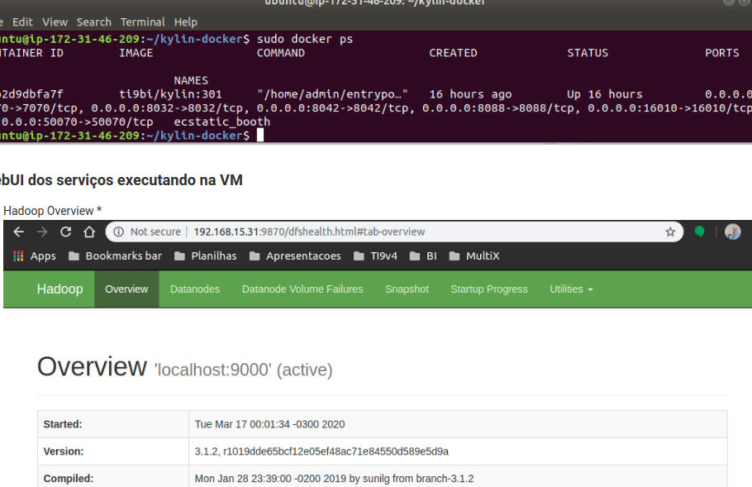
Task: Open the Terminal menu
Action: pyautogui.click(x=142, y=22)
